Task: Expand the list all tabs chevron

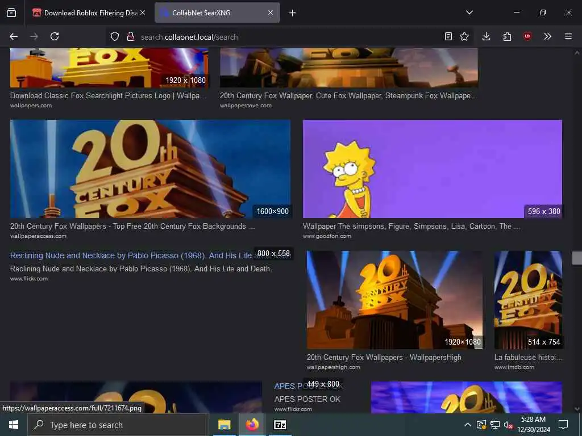Action: pos(469,12)
